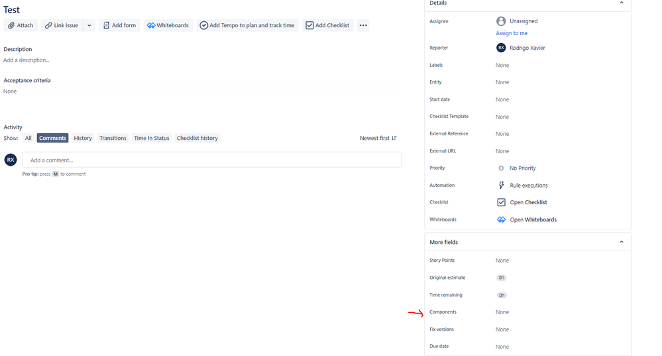Edit the Story Points value
This screenshot has width=662, height=356.
[x=502, y=261]
